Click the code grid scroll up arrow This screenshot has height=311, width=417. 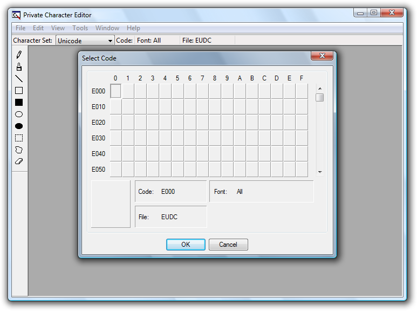(320, 89)
